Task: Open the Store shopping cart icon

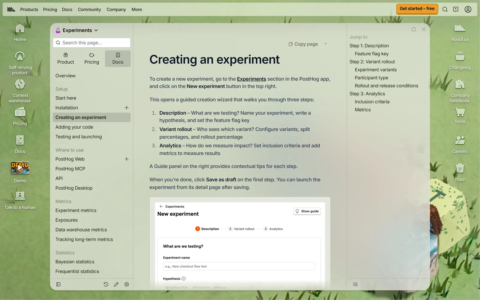Action: click(460, 115)
